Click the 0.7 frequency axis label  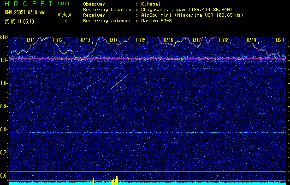pos(4,153)
